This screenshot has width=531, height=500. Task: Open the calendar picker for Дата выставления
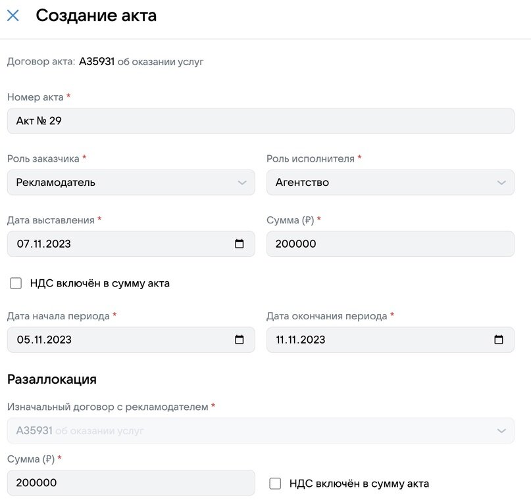tap(240, 243)
